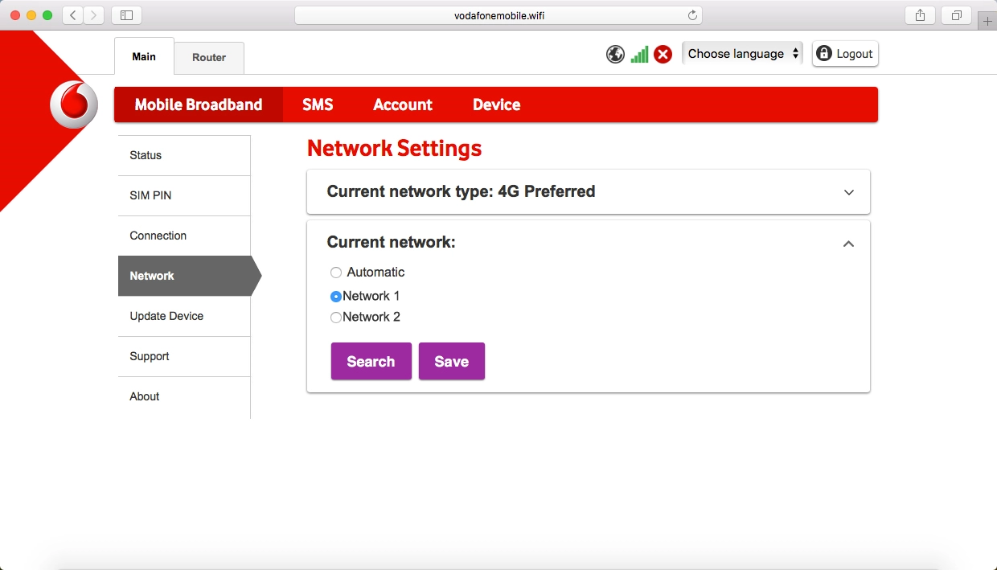The height and width of the screenshot is (570, 997).
Task: Click the Safari share icon
Action: pyautogui.click(x=921, y=15)
